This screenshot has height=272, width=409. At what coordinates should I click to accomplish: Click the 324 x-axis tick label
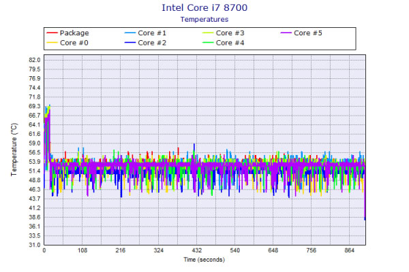pos(159,250)
